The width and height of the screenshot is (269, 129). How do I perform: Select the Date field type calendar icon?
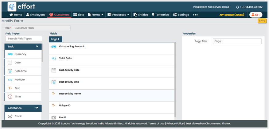pyautogui.click(x=10, y=63)
